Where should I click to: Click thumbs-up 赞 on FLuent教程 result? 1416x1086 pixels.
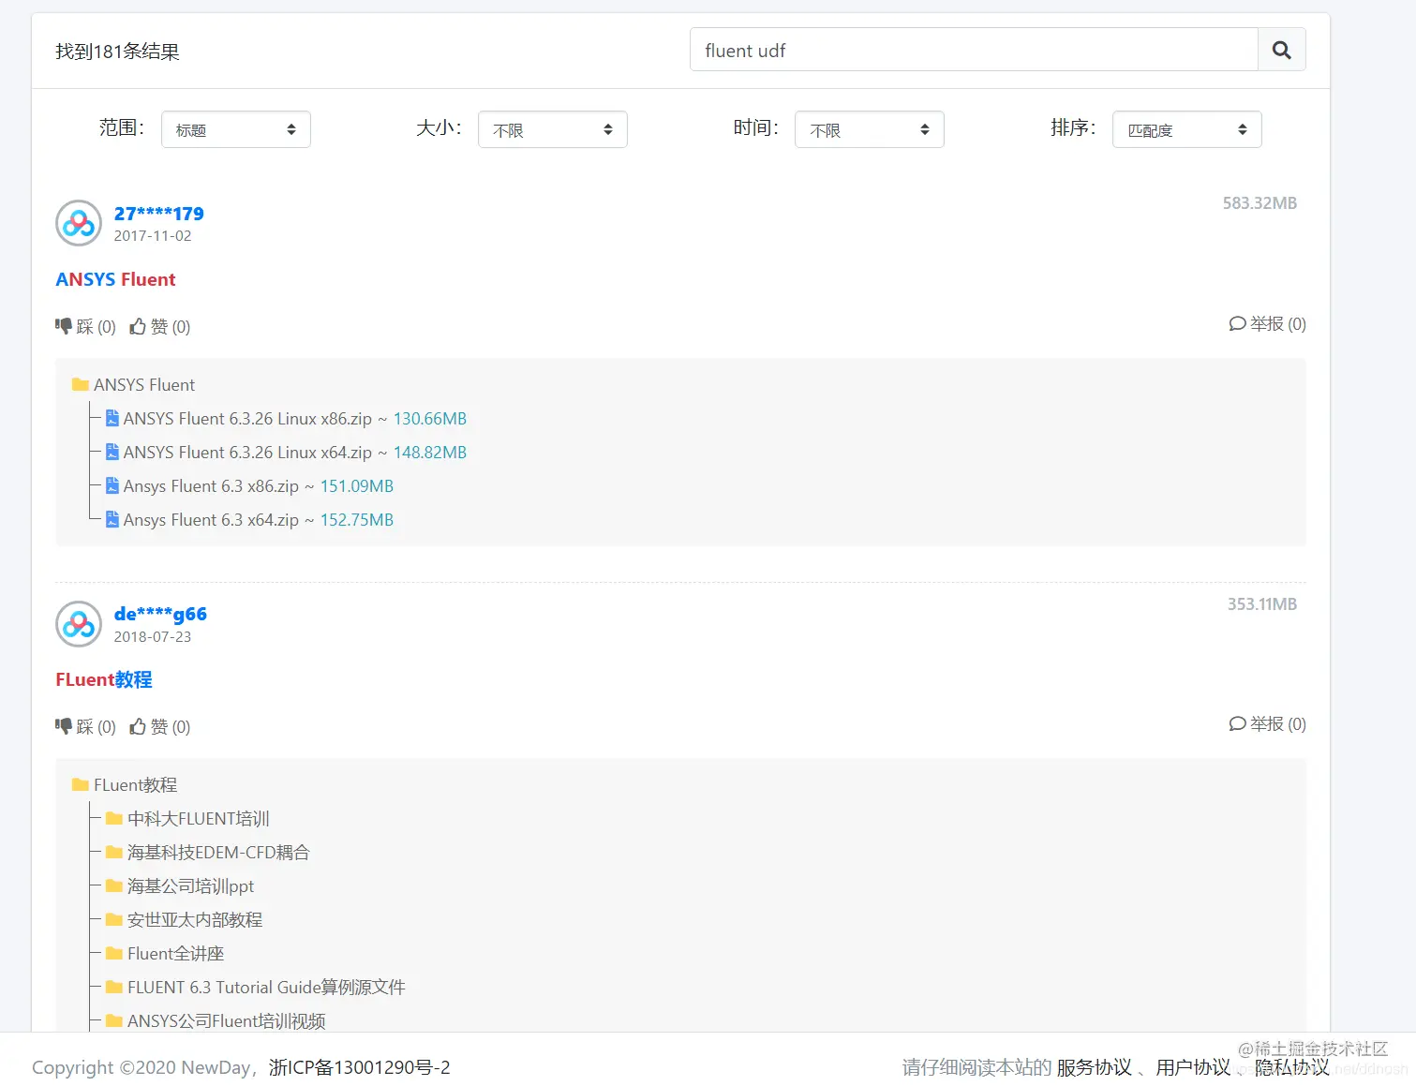160,726
